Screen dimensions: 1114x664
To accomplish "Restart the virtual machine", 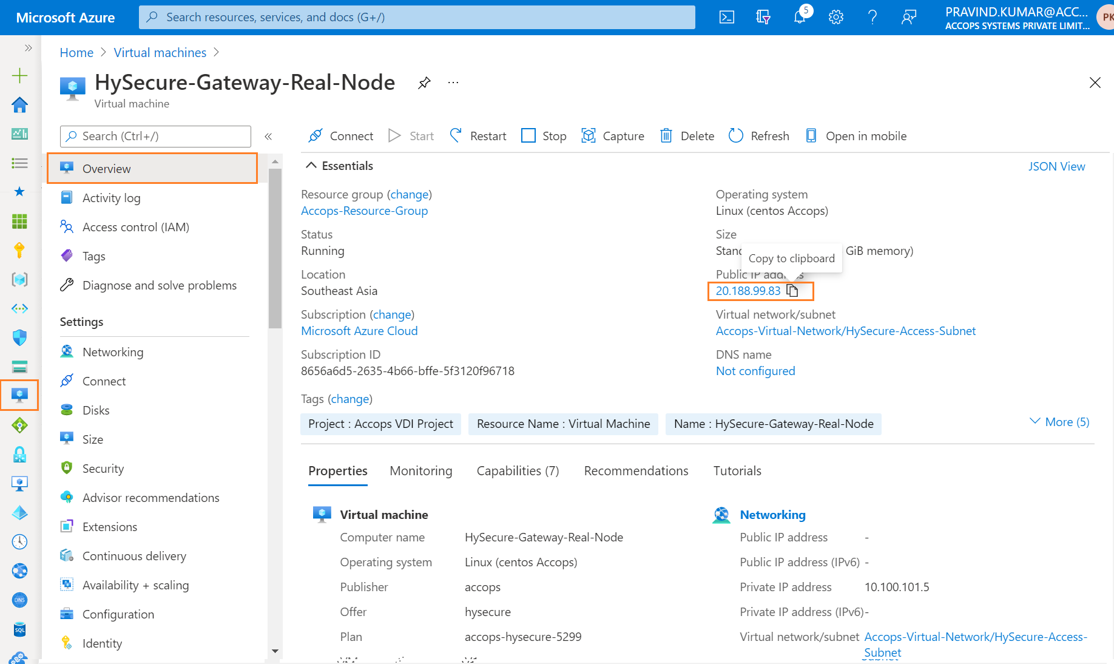I will [478, 136].
